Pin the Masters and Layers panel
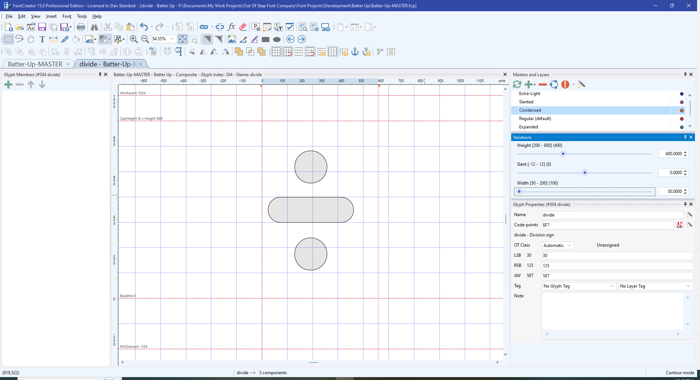 coord(685,74)
